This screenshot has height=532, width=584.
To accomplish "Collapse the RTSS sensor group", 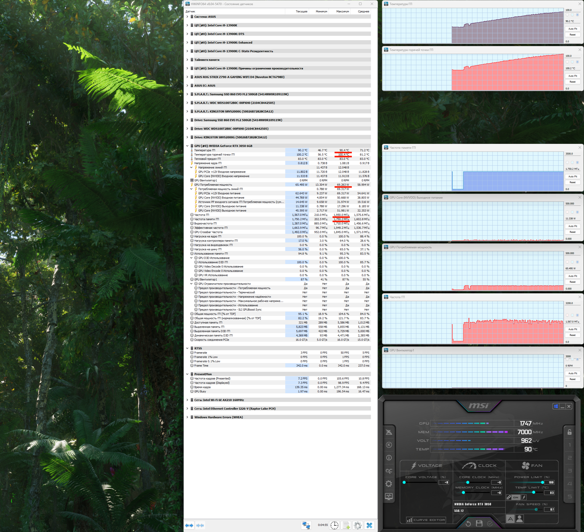I will coord(187,348).
